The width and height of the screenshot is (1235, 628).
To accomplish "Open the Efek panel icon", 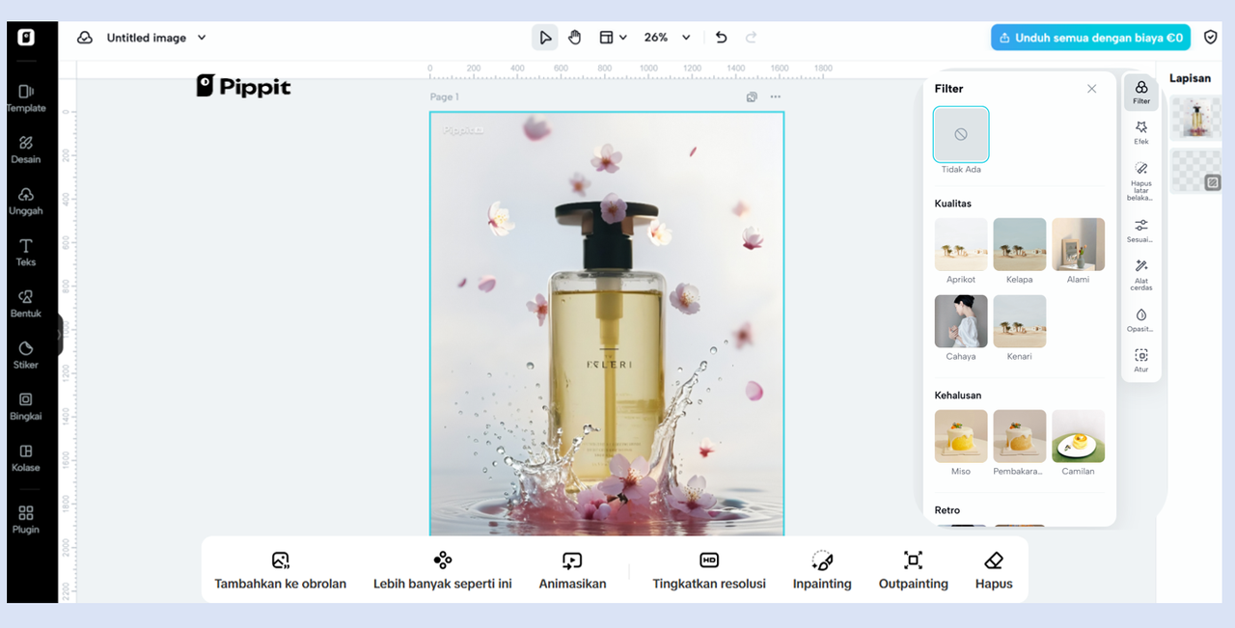I will (x=1141, y=132).
